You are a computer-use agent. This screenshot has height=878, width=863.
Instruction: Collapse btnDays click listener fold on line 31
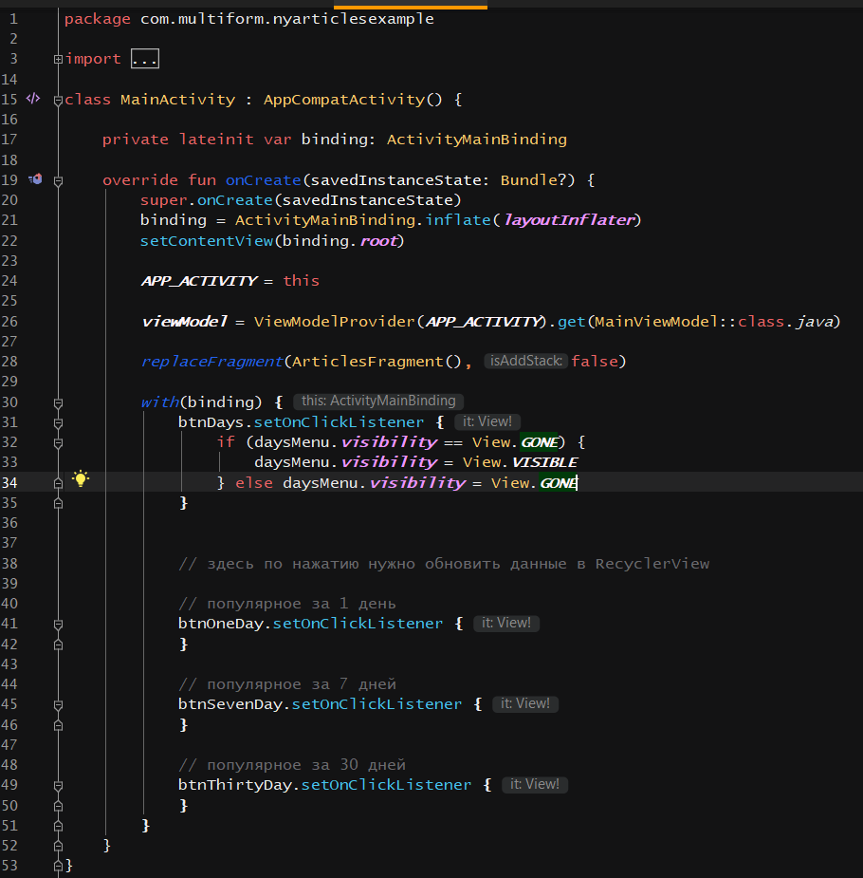(58, 423)
